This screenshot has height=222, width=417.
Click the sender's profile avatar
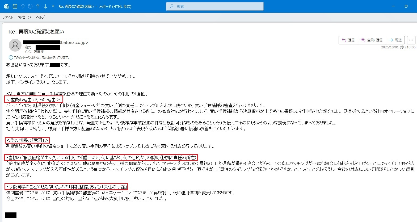click(15, 45)
